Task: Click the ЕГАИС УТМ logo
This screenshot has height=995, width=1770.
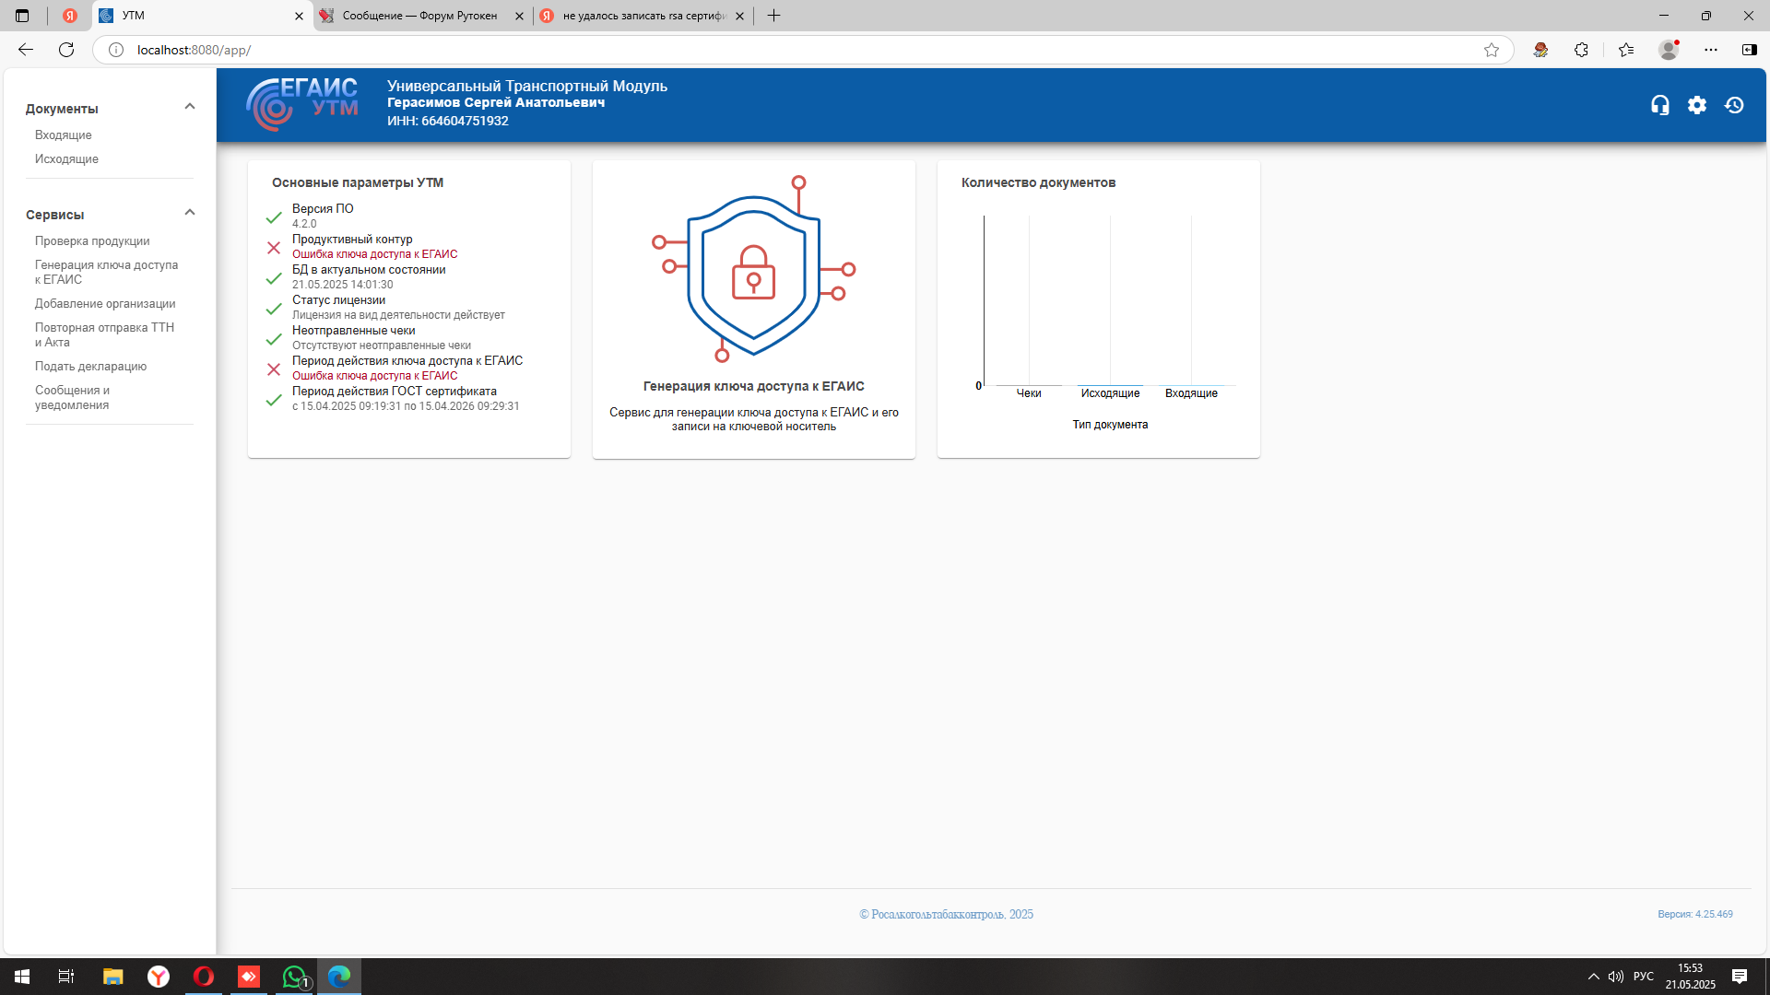Action: 302,103
